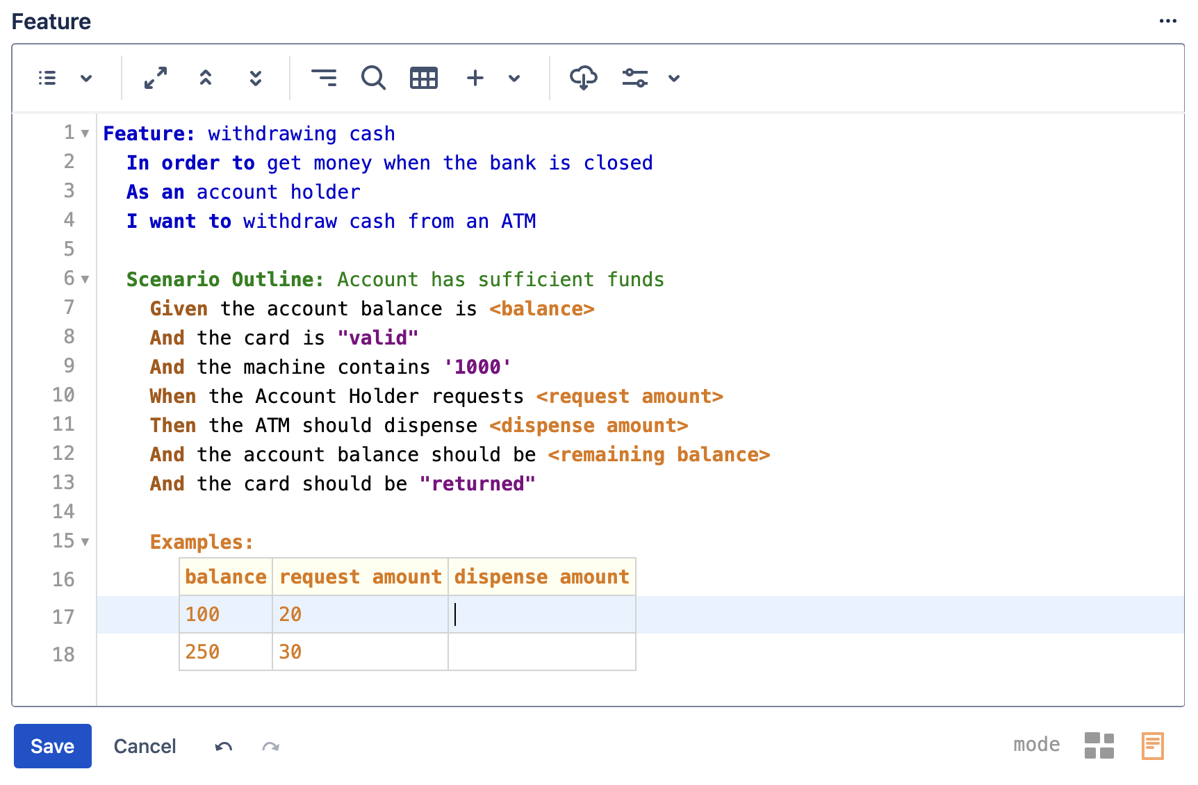
Task: Click the 'When' keyword on line 10
Action: click(173, 396)
